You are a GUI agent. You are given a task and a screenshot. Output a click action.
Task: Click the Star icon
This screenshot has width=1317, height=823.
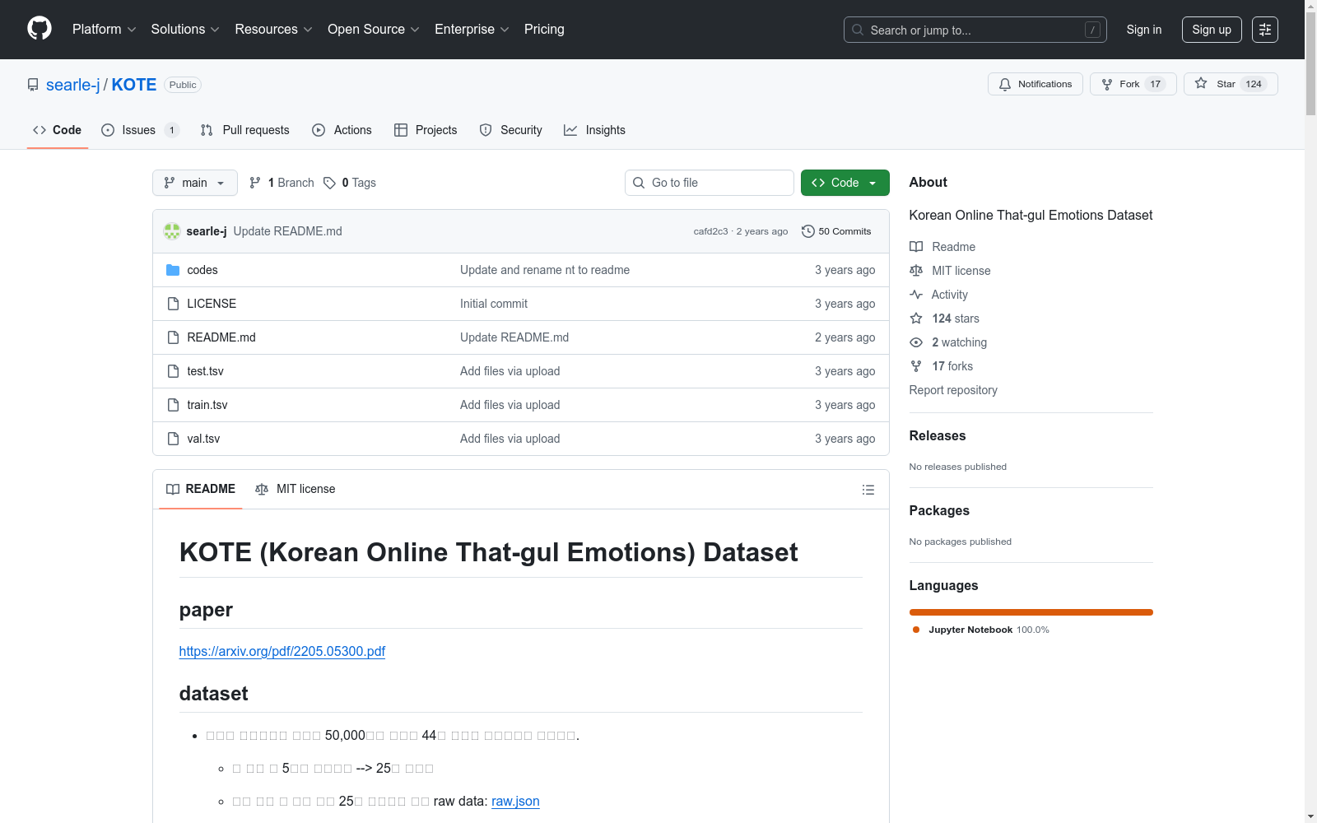click(1201, 84)
